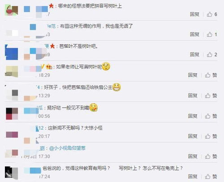Screen dimensions: 224x182
Task: Click the thumbs-up on 挺好哒 comment
Action: (x=211, y=116)
